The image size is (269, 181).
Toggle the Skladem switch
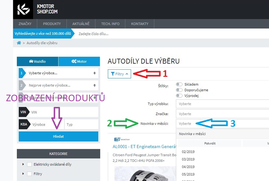pyautogui.click(x=179, y=85)
